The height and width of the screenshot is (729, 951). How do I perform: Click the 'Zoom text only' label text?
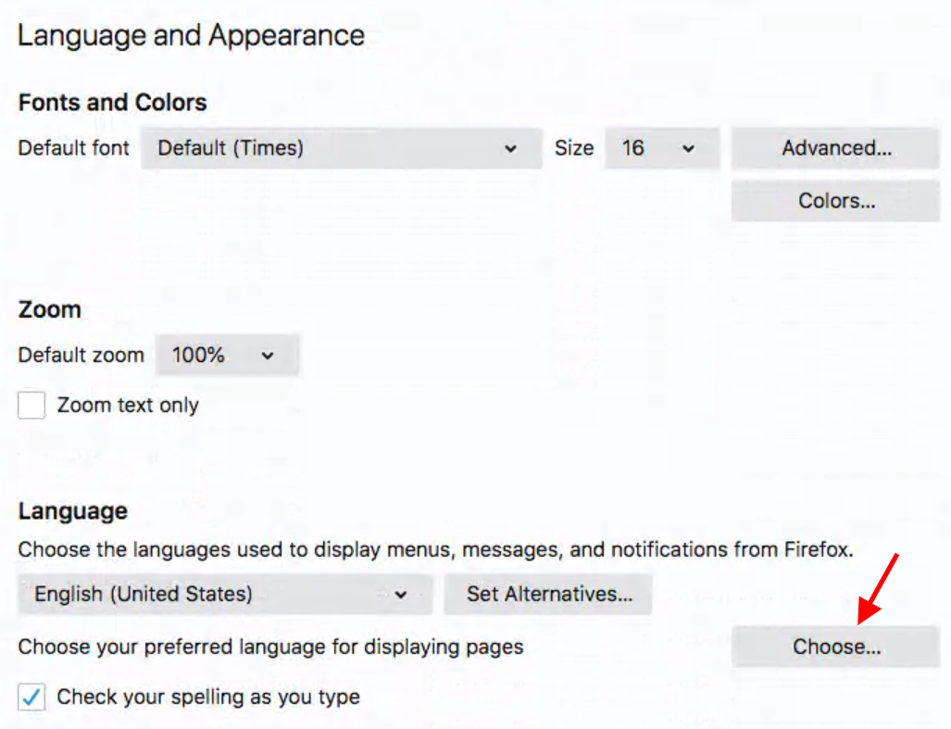128,406
